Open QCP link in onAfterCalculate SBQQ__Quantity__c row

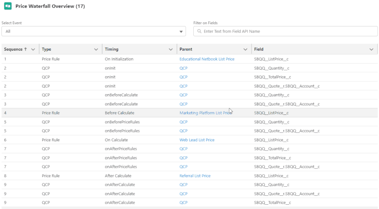pyautogui.click(x=183, y=184)
